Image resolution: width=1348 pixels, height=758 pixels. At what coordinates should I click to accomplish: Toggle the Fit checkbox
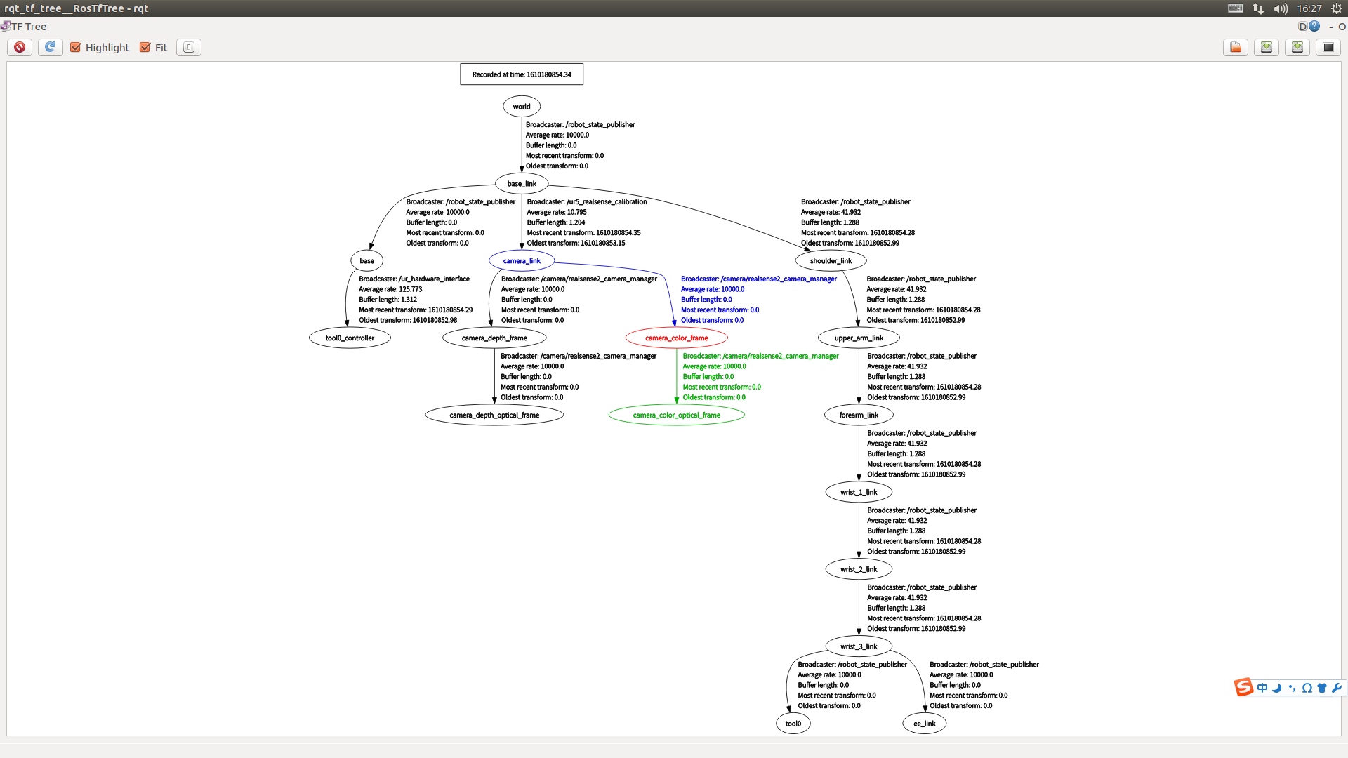pos(145,47)
